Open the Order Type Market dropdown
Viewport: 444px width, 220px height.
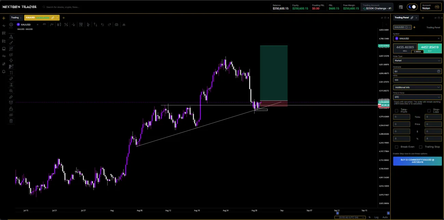click(x=417, y=61)
